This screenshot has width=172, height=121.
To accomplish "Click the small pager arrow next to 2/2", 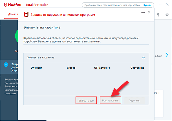I will (x=159, y=93).
